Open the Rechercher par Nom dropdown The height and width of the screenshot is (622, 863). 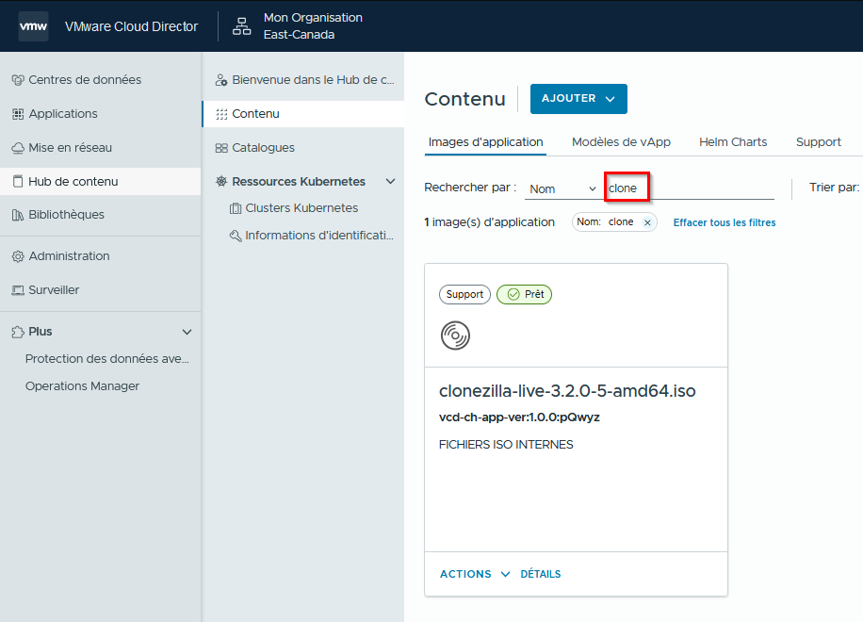(x=563, y=188)
